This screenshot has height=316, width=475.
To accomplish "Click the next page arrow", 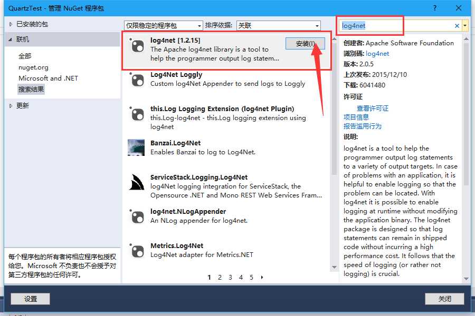I will click(x=262, y=278).
